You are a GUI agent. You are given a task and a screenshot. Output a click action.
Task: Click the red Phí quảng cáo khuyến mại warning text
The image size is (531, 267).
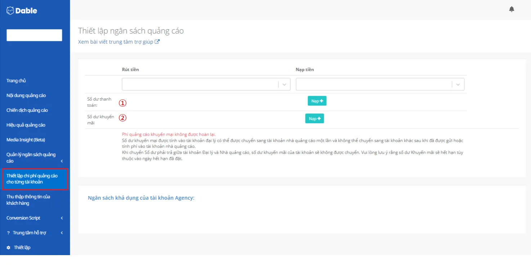(169, 134)
